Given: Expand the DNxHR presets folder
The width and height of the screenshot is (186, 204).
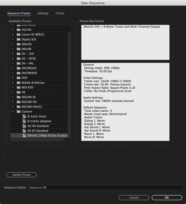Looking at the screenshot, I should tap(13, 49).
